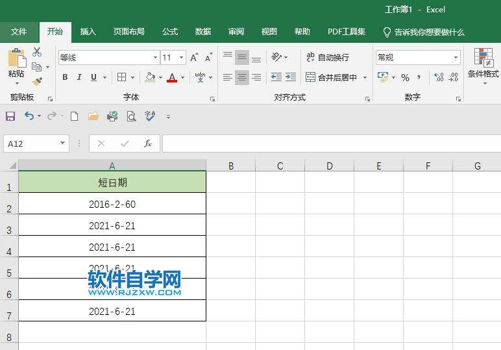501x350 pixels.
Task: Open 条件格式 conditional formatting
Action: pyautogui.click(x=483, y=66)
